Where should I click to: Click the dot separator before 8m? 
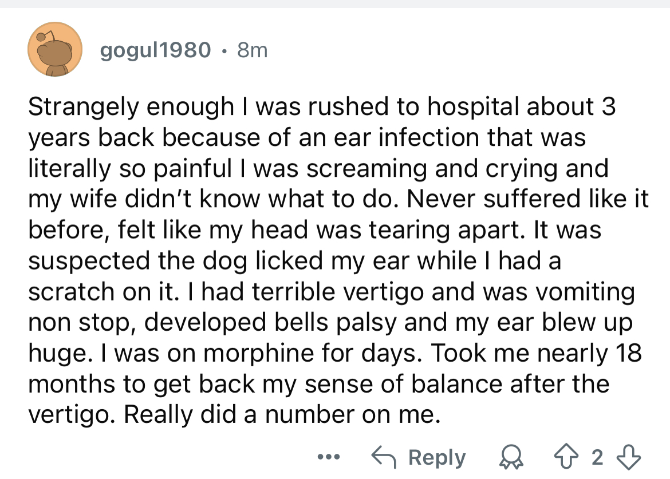point(224,52)
